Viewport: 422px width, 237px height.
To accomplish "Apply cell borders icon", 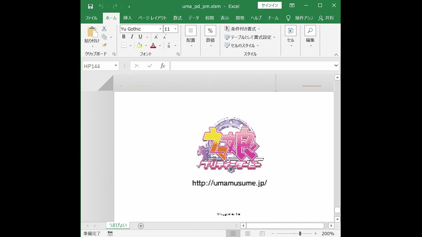I will point(124,45).
